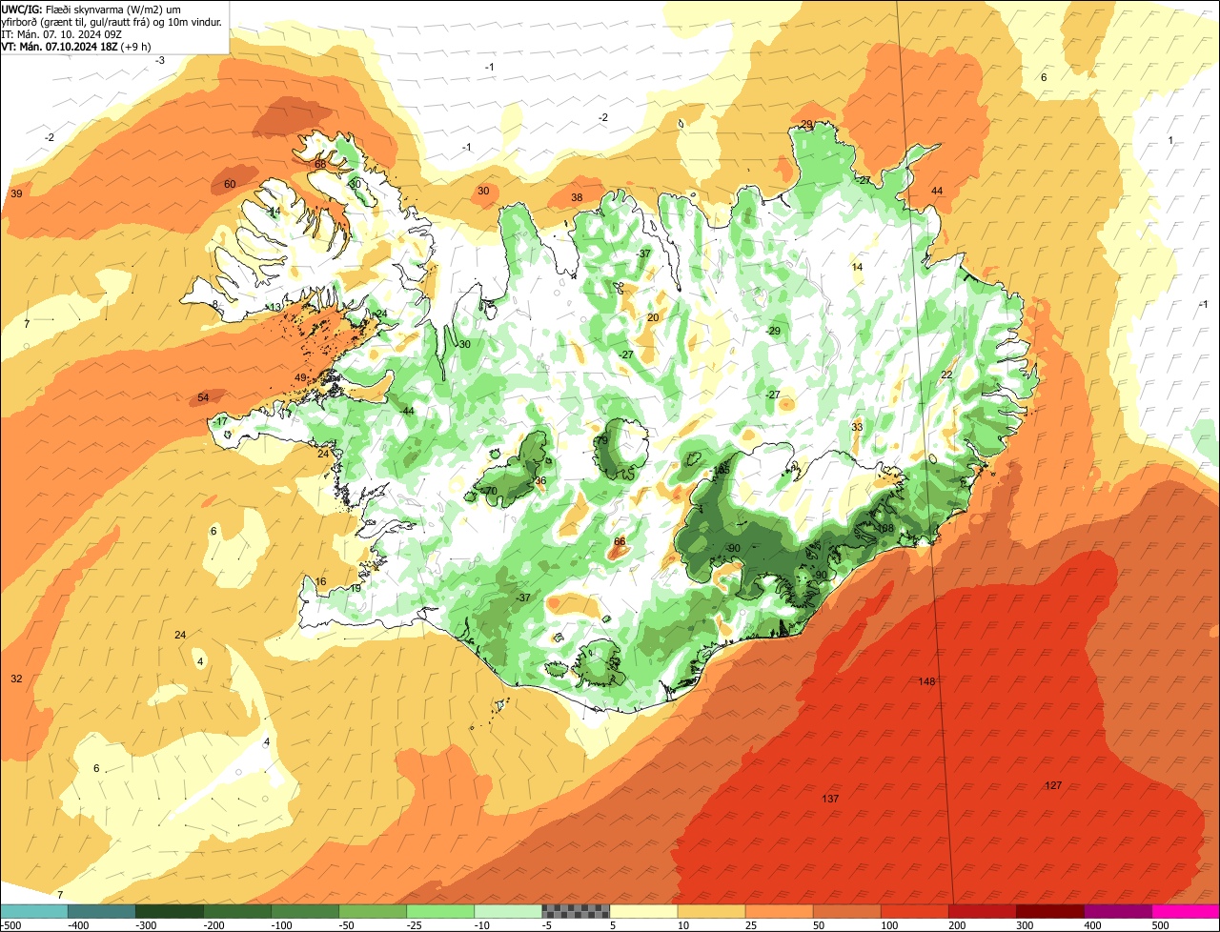Select the orange 25 to 50 legend swatch
Screen dimensions: 1220x932
pyautogui.click(x=779, y=911)
